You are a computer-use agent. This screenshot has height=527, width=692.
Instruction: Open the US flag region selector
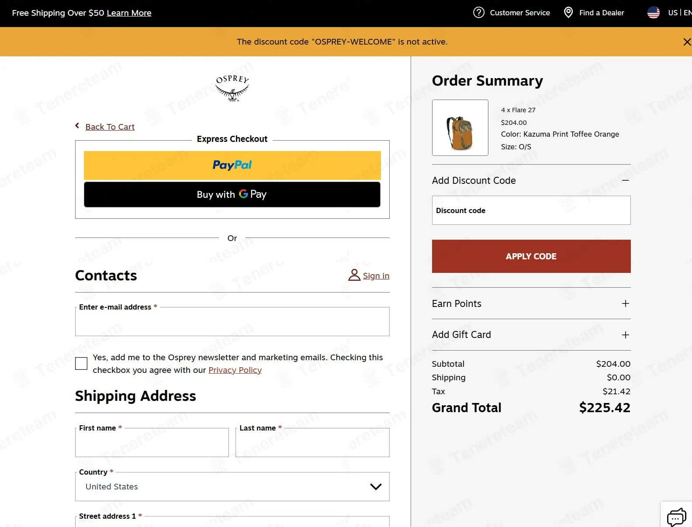point(654,13)
